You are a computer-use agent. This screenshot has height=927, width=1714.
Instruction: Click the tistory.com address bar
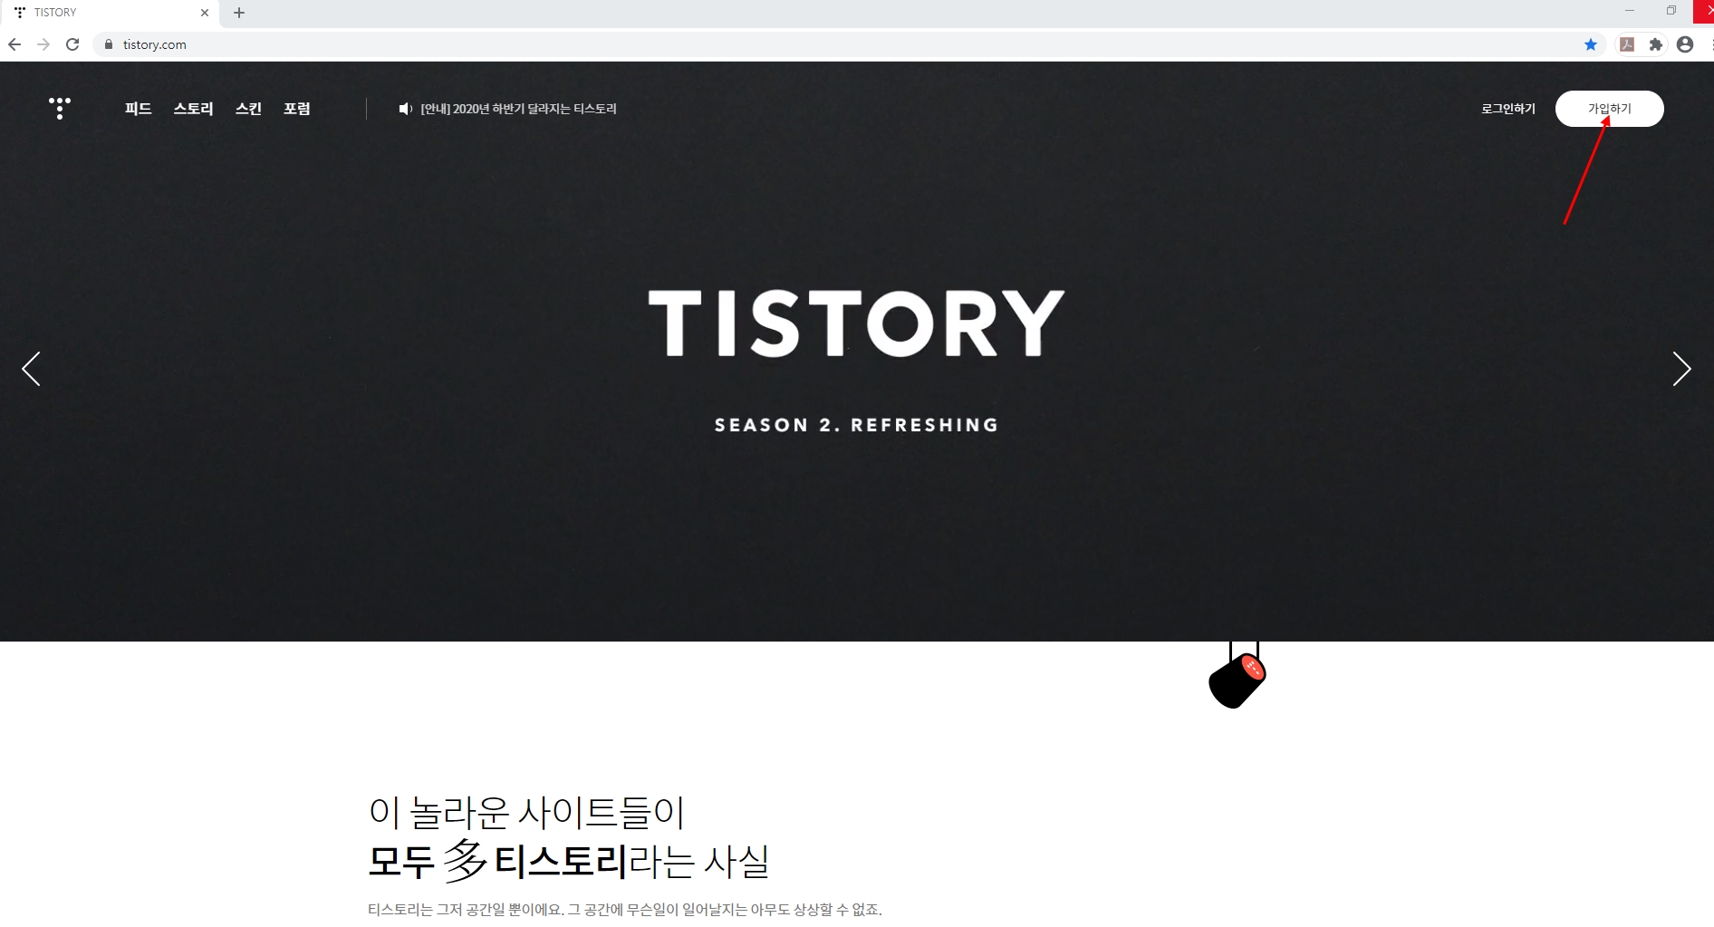pos(850,44)
